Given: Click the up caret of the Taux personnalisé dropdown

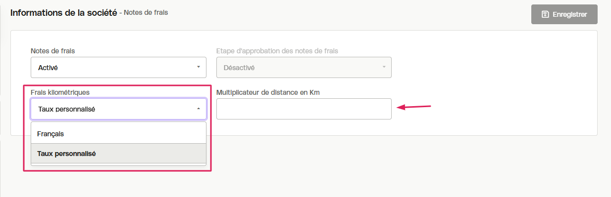Looking at the screenshot, I should tap(198, 109).
